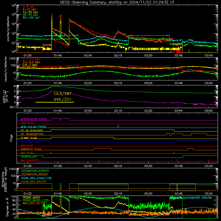Click "02:00" time tick under top keV panel
221x221 pixels.
click(88, 56)
